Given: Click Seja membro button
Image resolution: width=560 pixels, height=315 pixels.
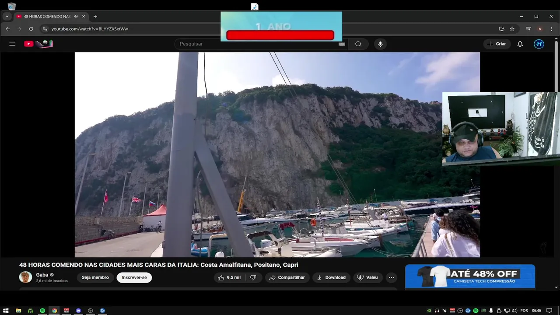Looking at the screenshot, I should click(95, 277).
